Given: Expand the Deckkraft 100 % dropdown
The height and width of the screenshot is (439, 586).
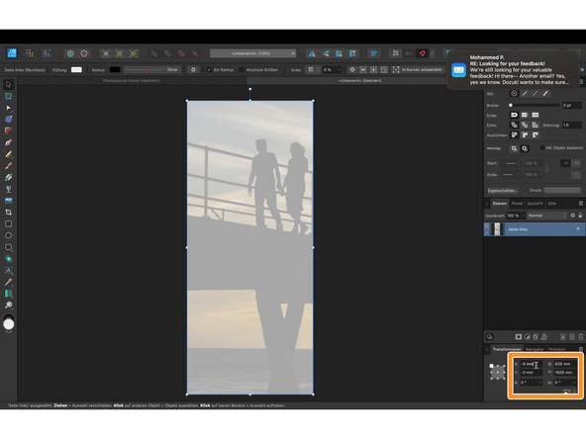Looking at the screenshot, I should (524, 216).
